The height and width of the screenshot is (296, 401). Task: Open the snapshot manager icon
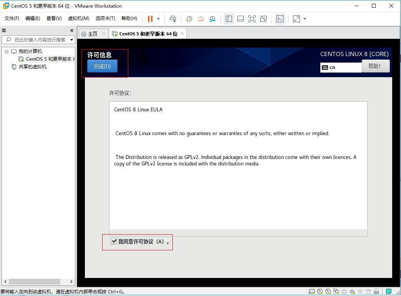click(212, 19)
